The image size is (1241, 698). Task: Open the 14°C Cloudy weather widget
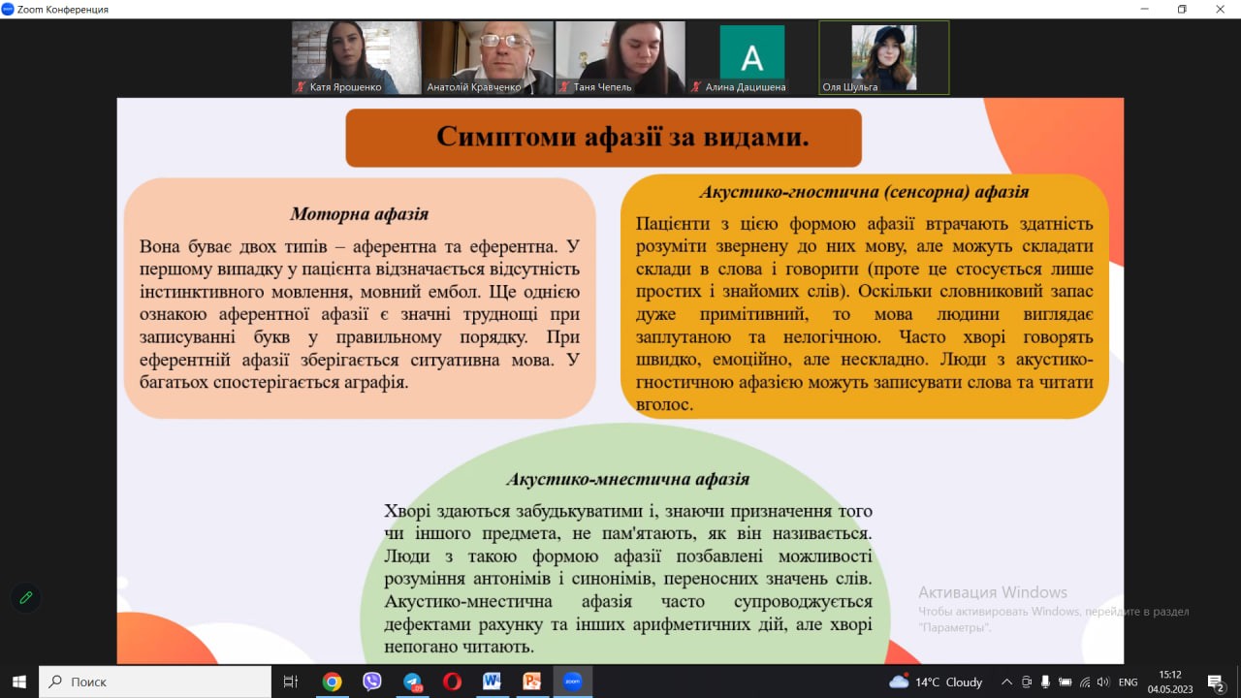[937, 682]
